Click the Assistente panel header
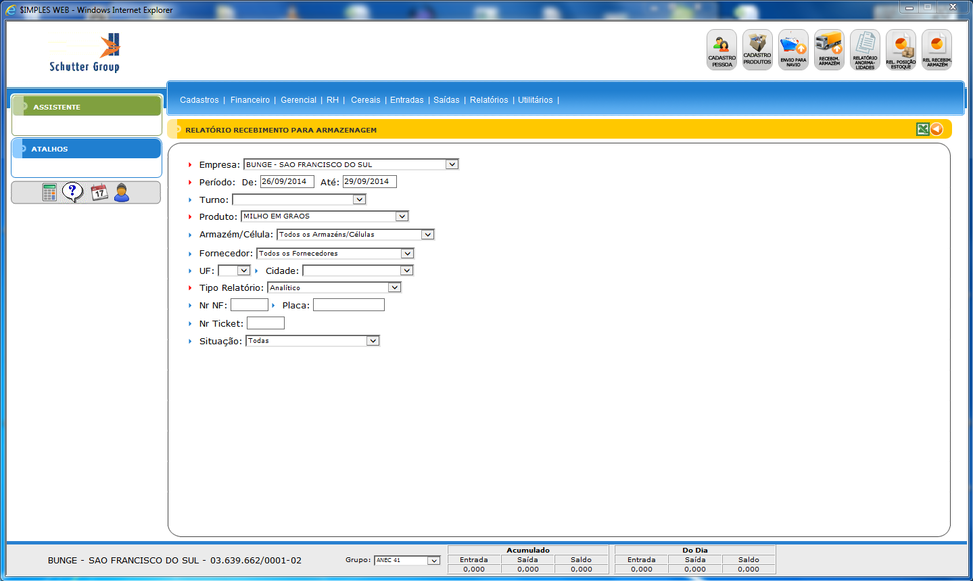973x581 pixels. 87,107
